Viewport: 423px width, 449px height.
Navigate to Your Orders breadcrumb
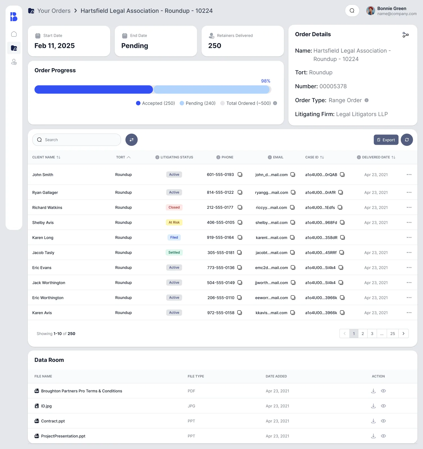coord(54,11)
